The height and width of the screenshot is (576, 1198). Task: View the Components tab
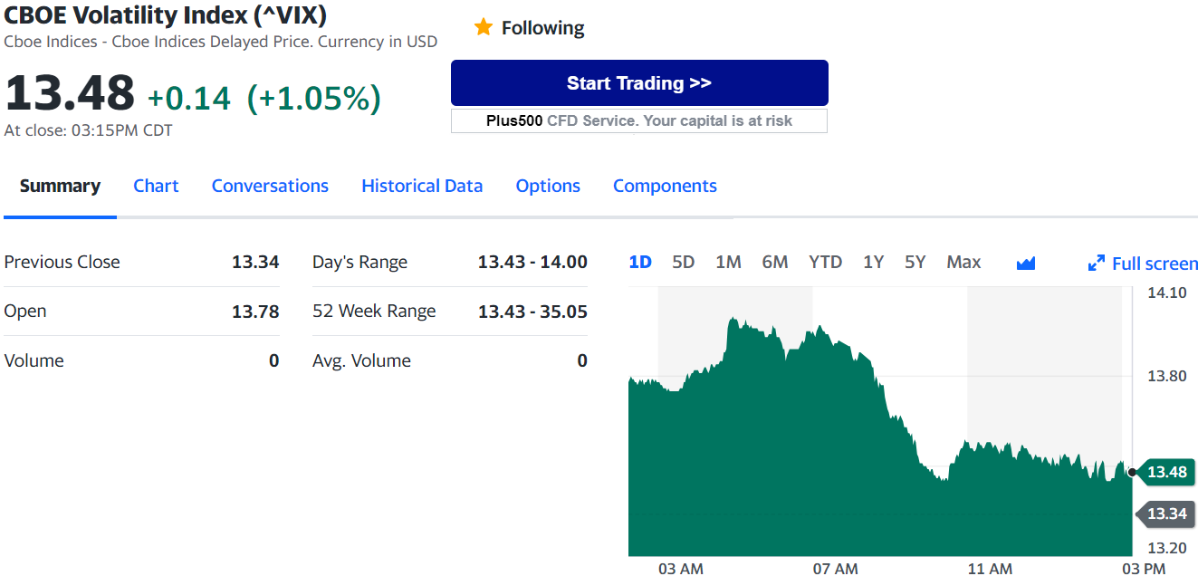pos(665,186)
